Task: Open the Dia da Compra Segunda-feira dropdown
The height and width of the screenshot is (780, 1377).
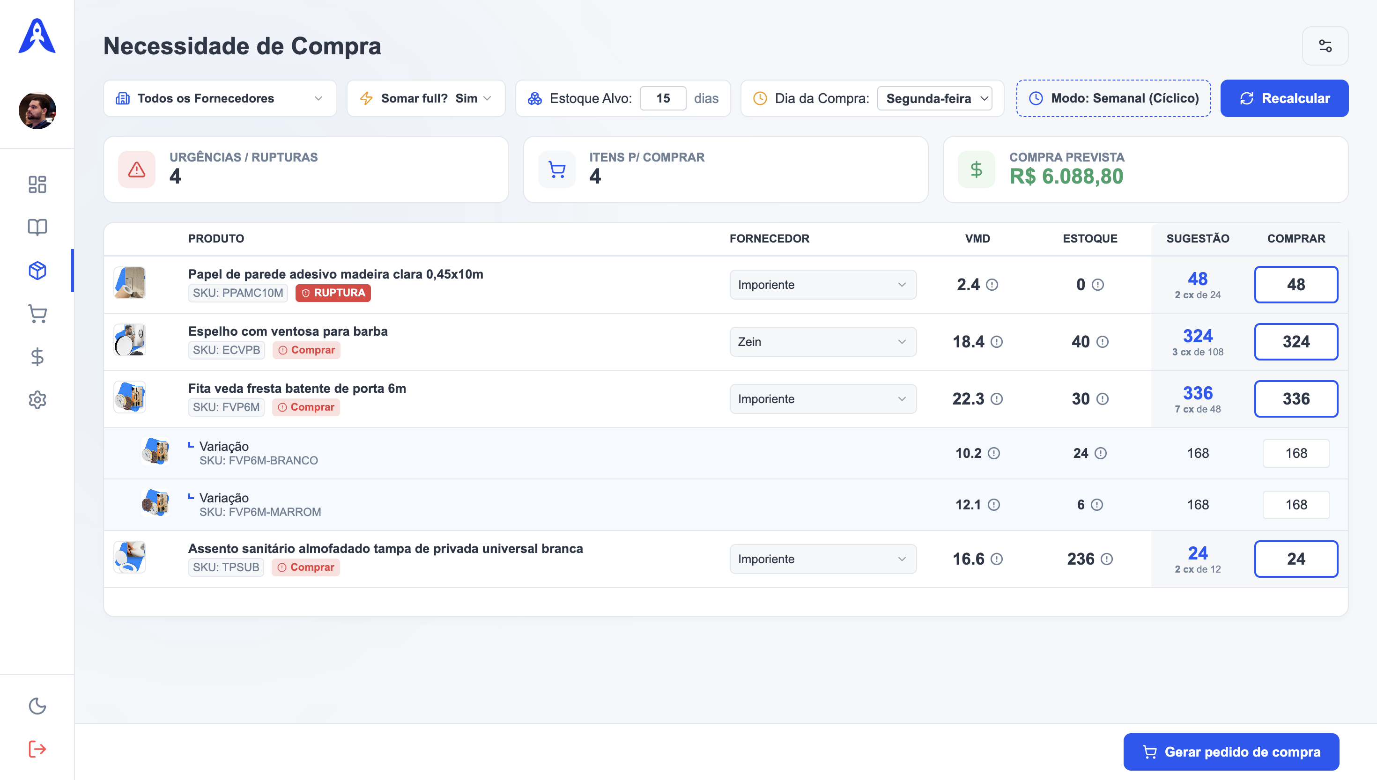Action: click(x=934, y=99)
